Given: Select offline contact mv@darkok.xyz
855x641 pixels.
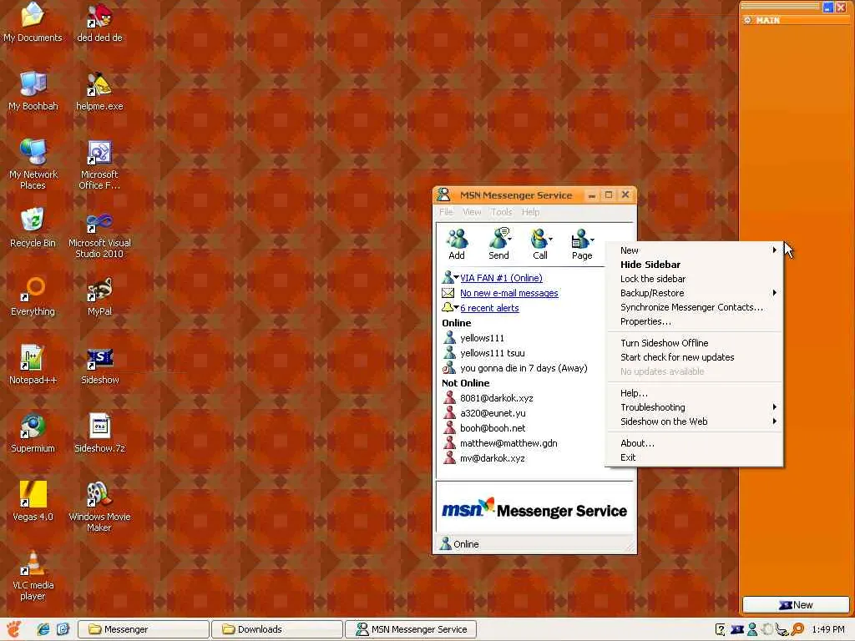Looking at the screenshot, I should tap(492, 458).
